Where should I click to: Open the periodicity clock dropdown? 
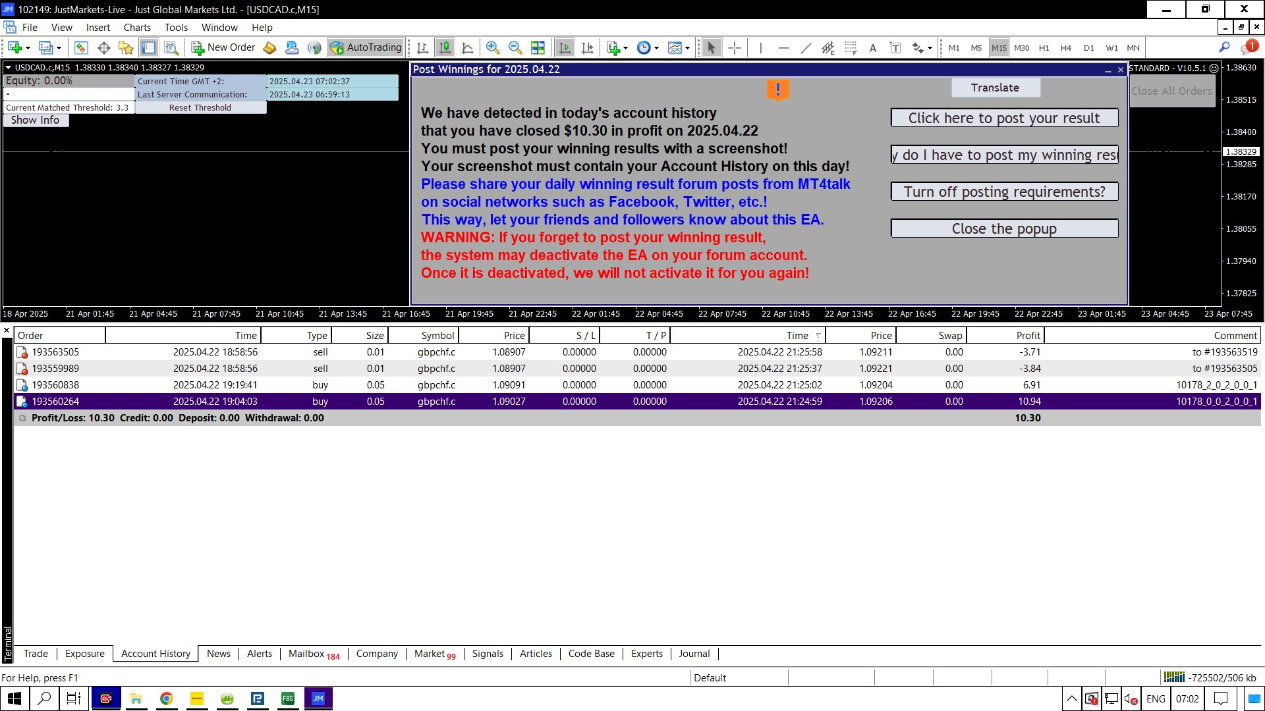pos(656,48)
